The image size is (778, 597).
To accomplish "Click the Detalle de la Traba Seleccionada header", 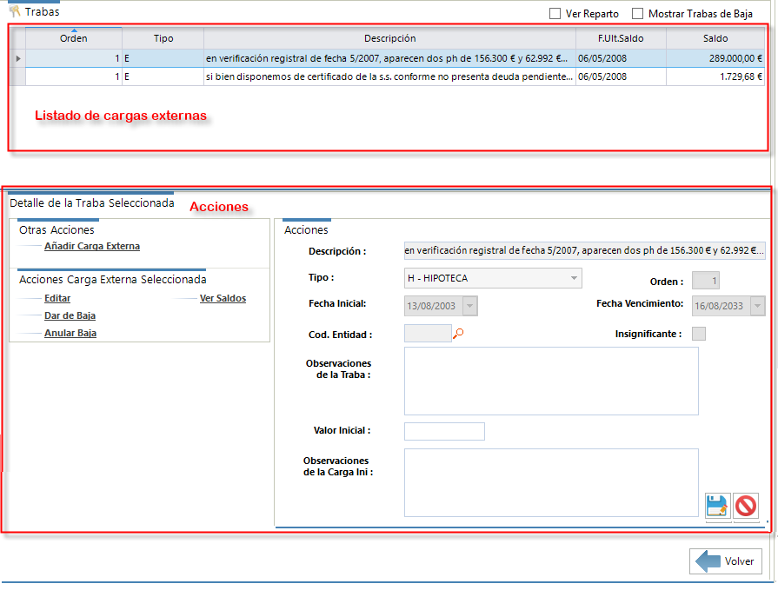I will tap(92, 202).
